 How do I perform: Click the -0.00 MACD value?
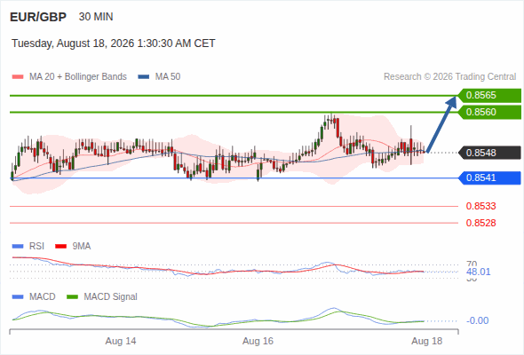click(478, 321)
